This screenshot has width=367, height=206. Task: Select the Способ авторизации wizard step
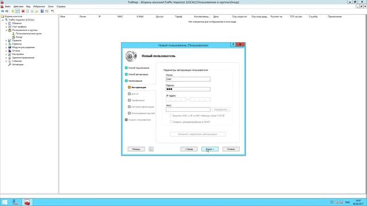[136, 74]
